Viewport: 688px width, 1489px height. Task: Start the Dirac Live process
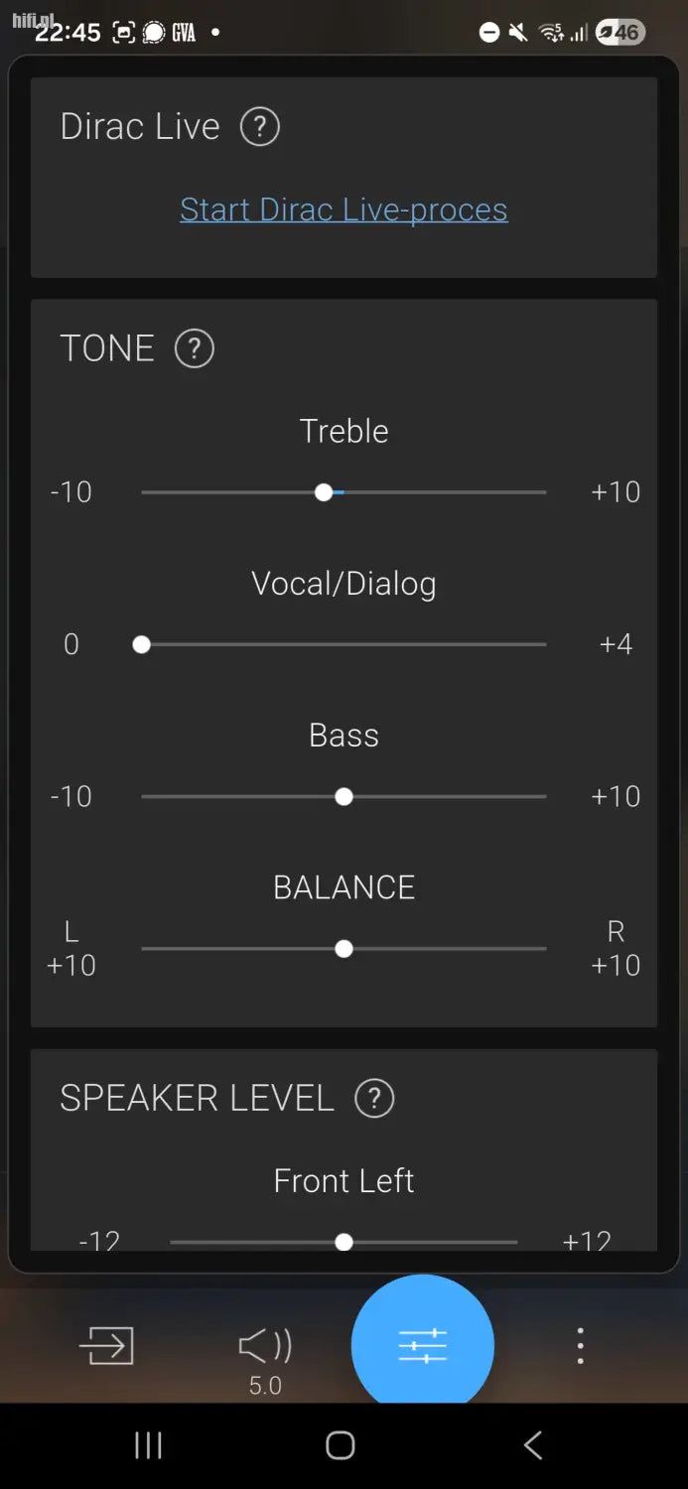tap(344, 209)
